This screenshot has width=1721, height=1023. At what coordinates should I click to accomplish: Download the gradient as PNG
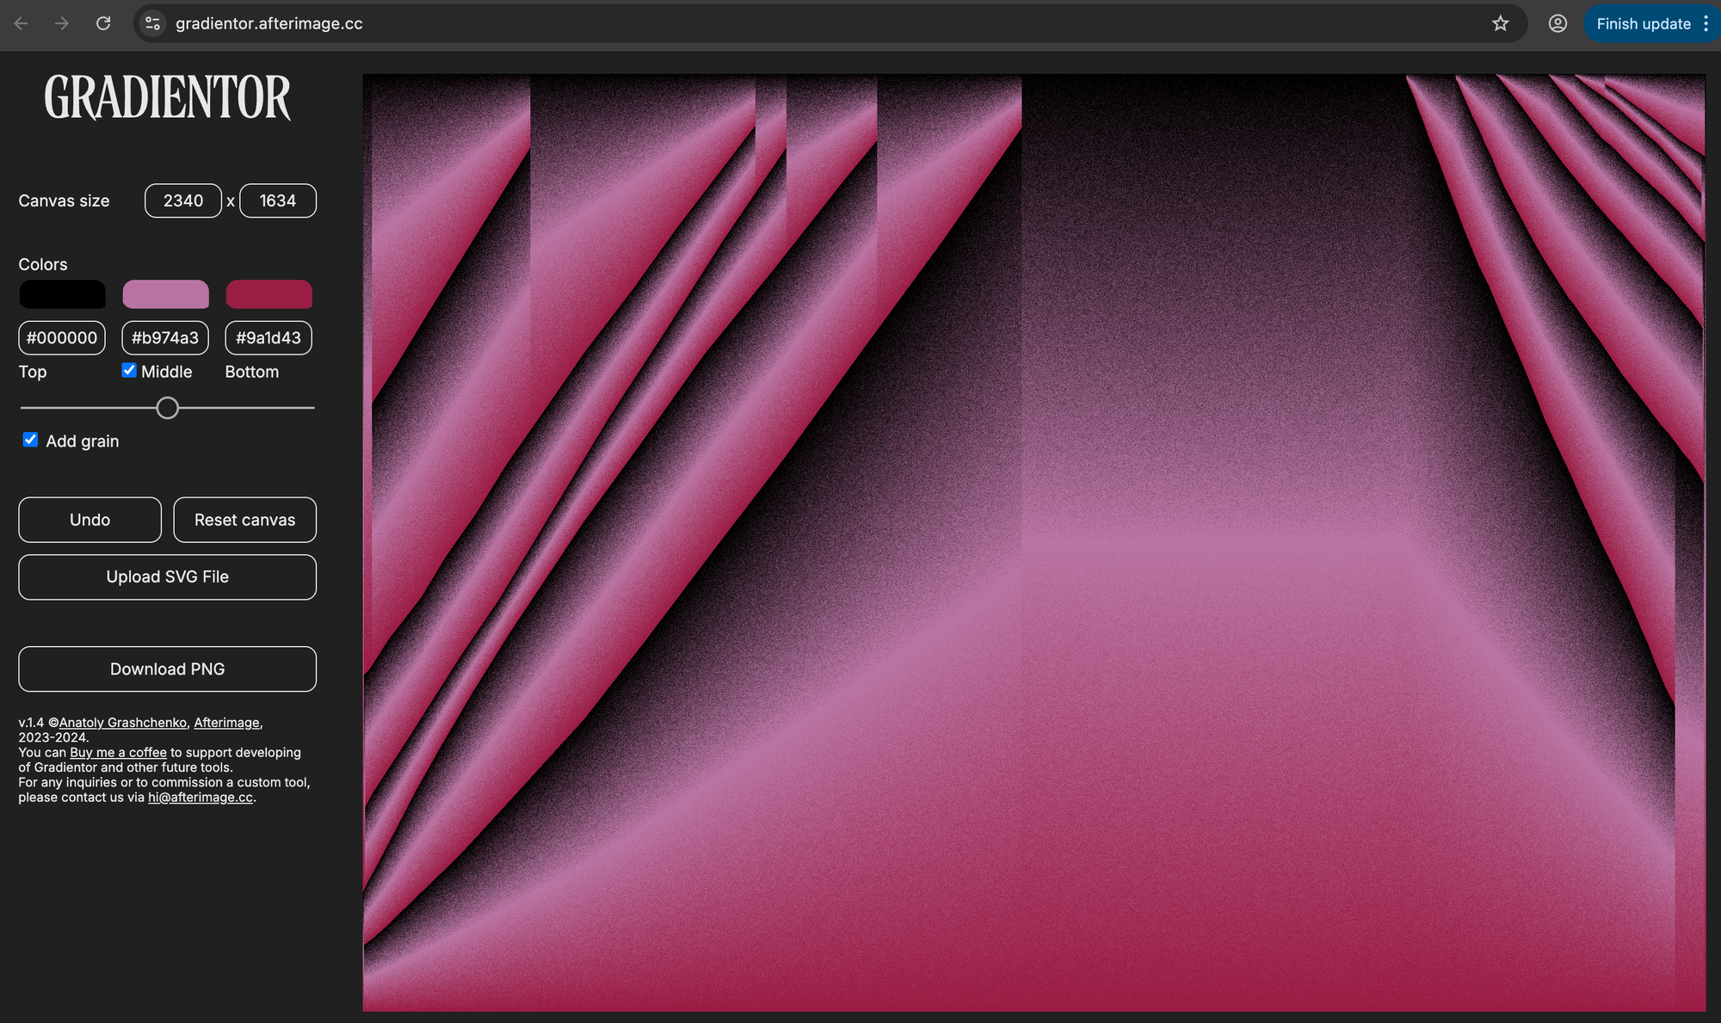coord(167,669)
